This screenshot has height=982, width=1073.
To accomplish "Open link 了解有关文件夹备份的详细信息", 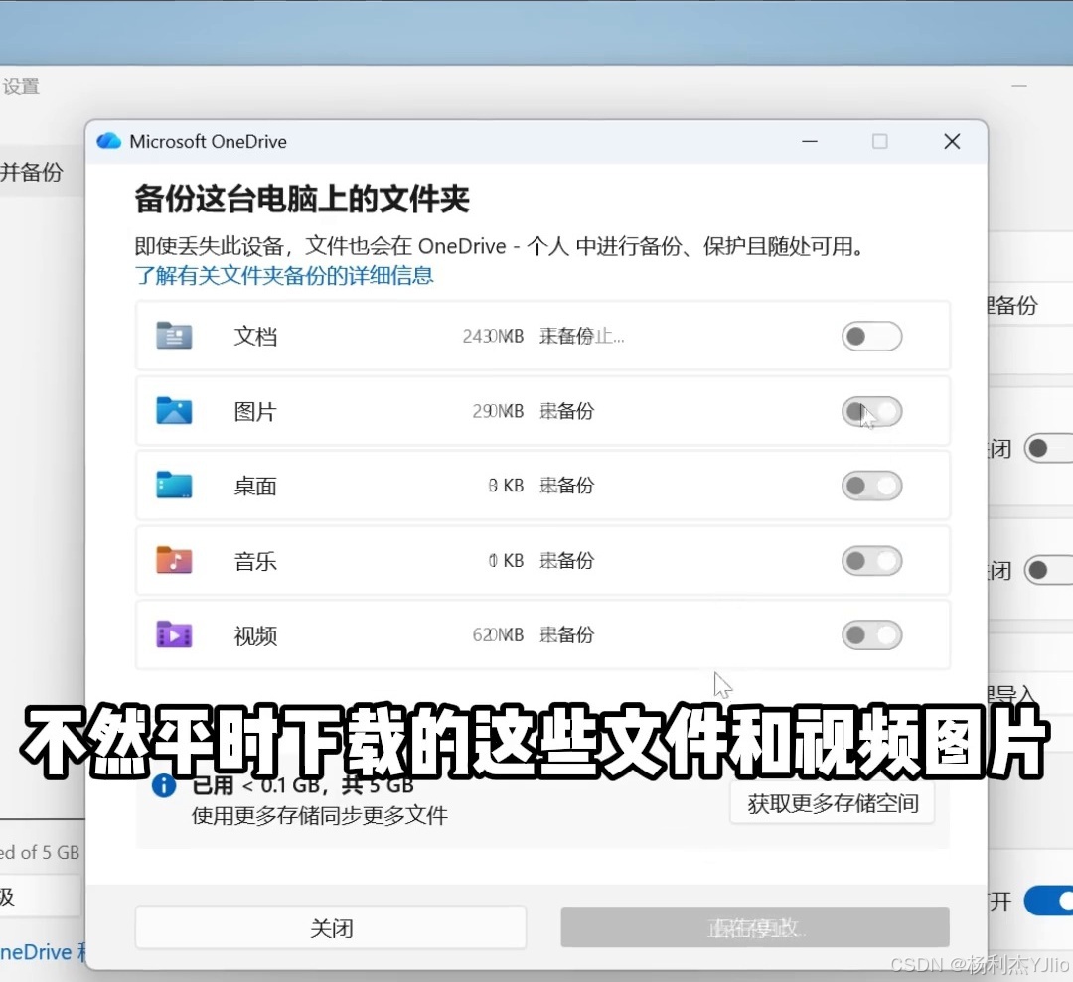I will pos(284,276).
